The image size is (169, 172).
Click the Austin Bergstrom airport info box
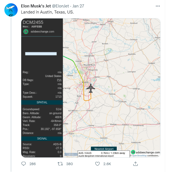(104, 154)
